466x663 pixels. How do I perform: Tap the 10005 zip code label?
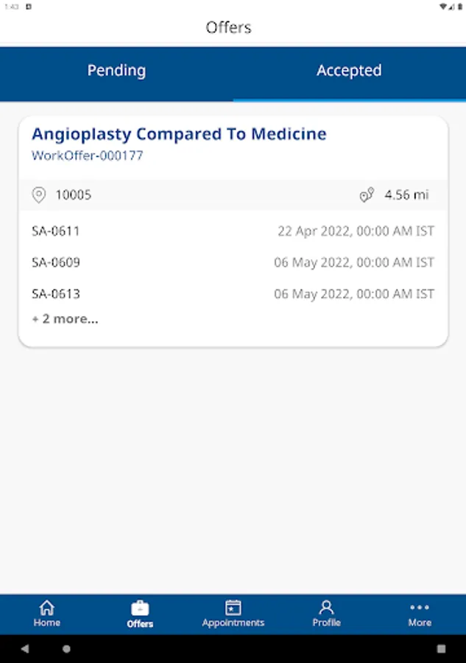click(74, 195)
